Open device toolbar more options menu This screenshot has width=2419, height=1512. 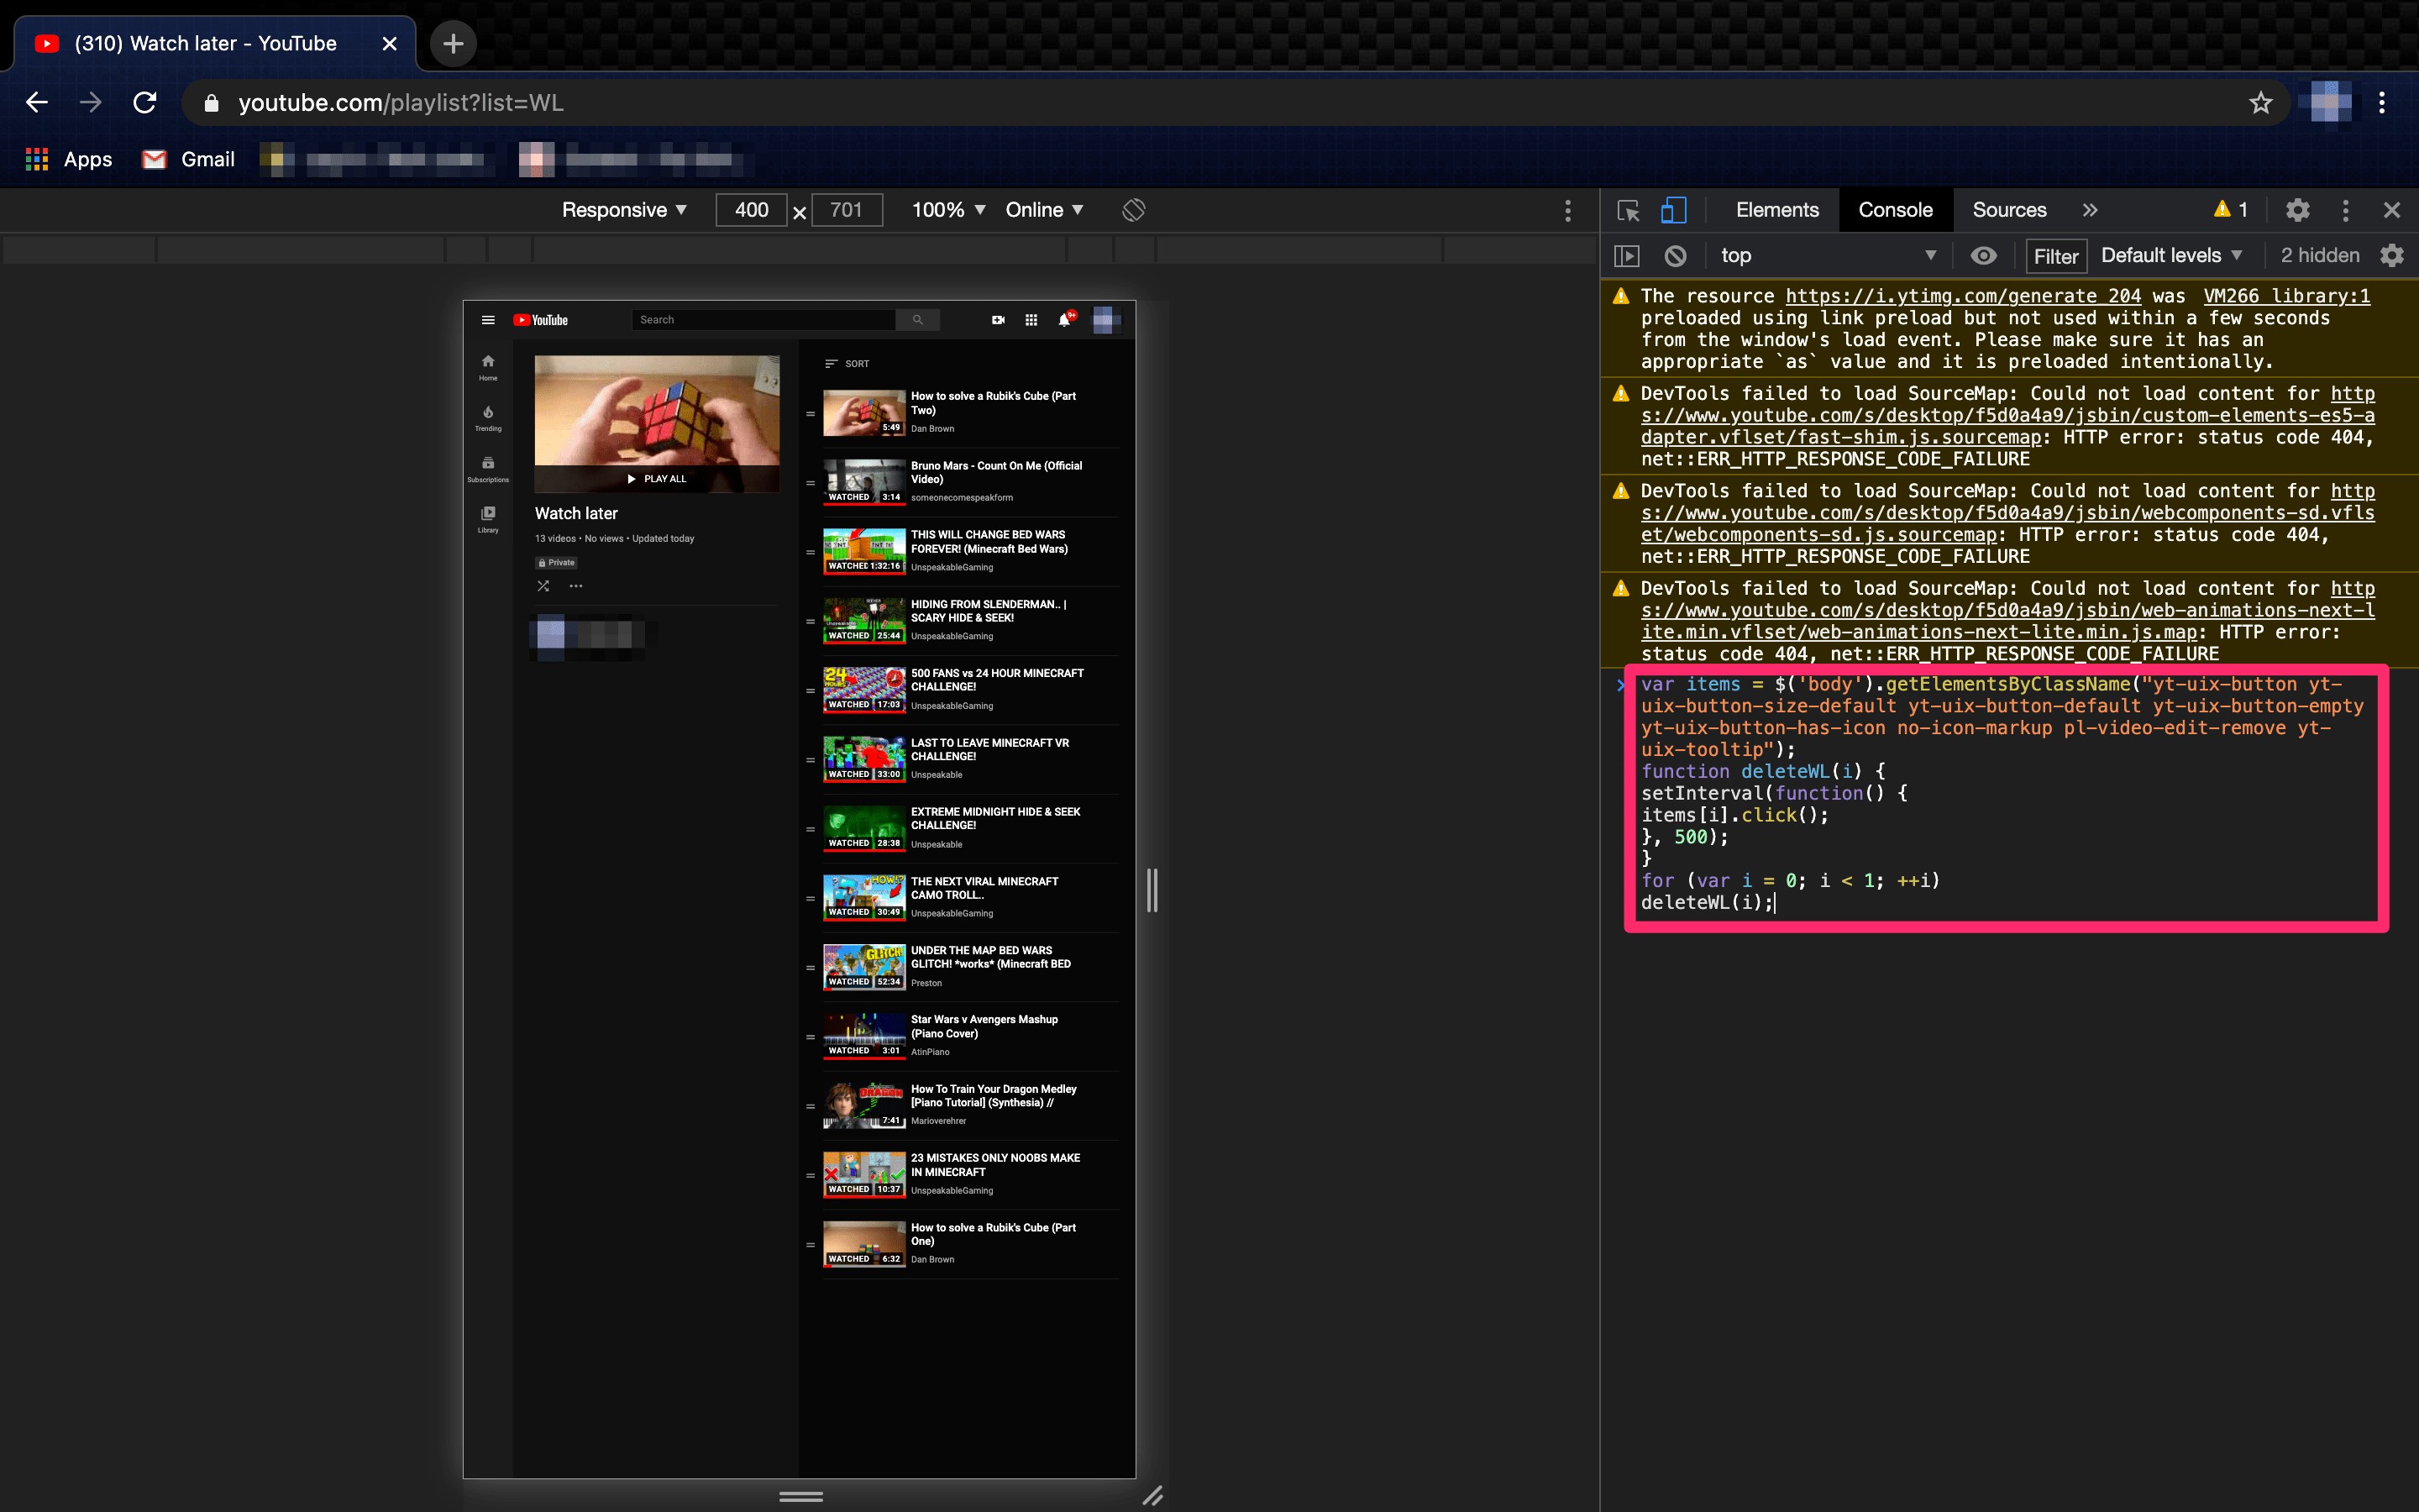(1567, 210)
